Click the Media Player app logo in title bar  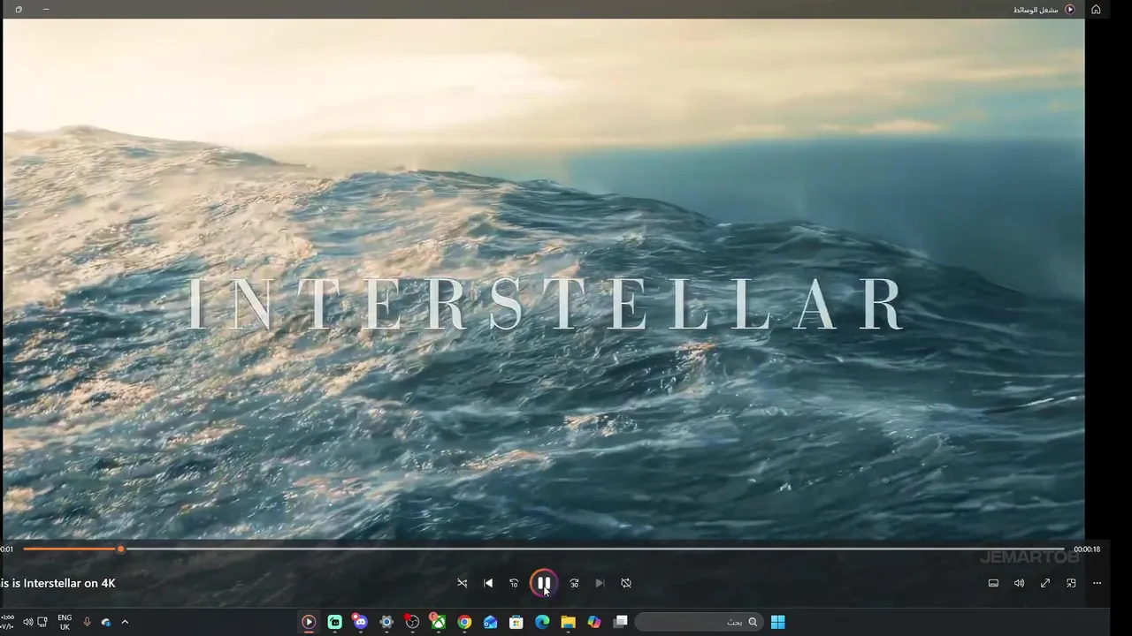[x=1070, y=10]
